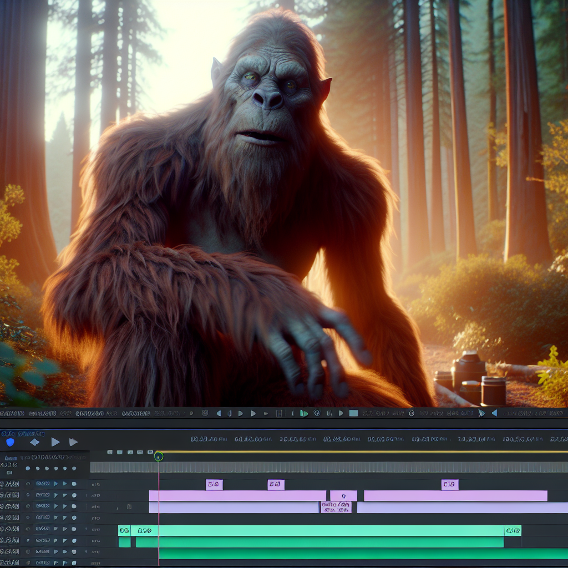This screenshot has height=568, width=568.
Task: Toggle the round visibility dot on the bottom track
Action: click(x=27, y=563)
